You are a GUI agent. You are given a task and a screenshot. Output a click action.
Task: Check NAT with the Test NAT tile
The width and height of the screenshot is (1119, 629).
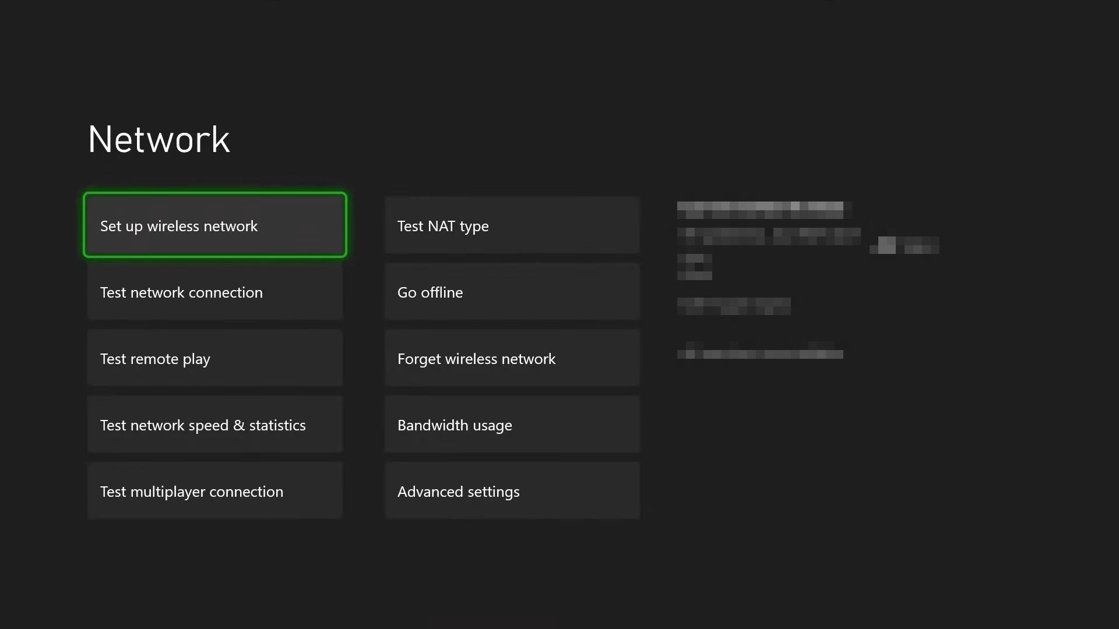512,225
